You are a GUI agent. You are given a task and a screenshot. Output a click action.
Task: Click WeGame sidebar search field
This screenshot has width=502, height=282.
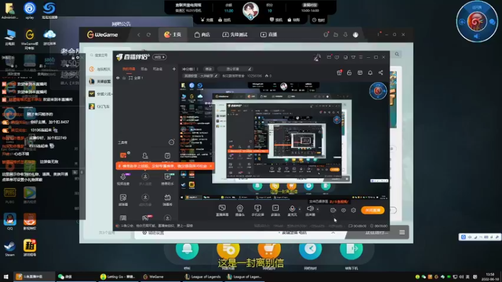click(x=99, y=55)
